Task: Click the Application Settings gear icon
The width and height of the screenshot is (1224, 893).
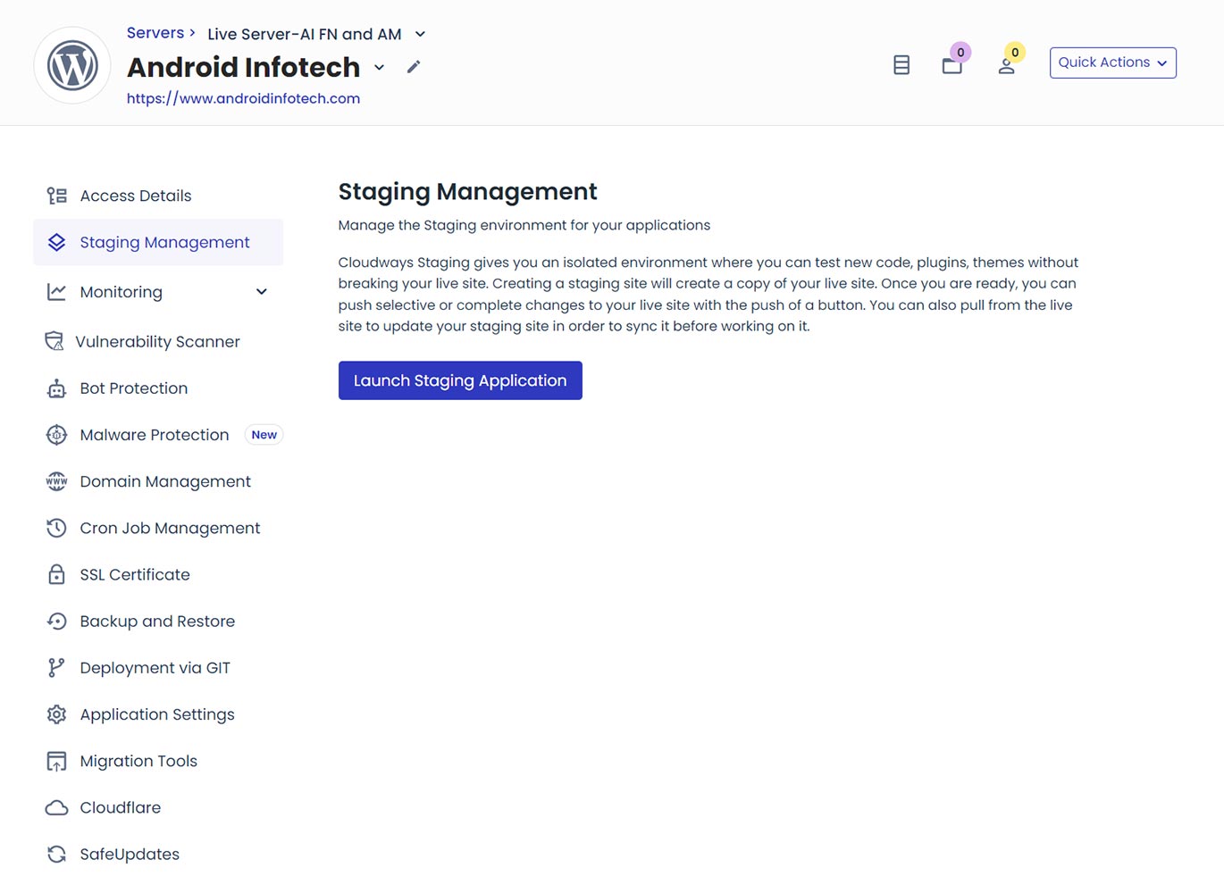Action: click(56, 714)
